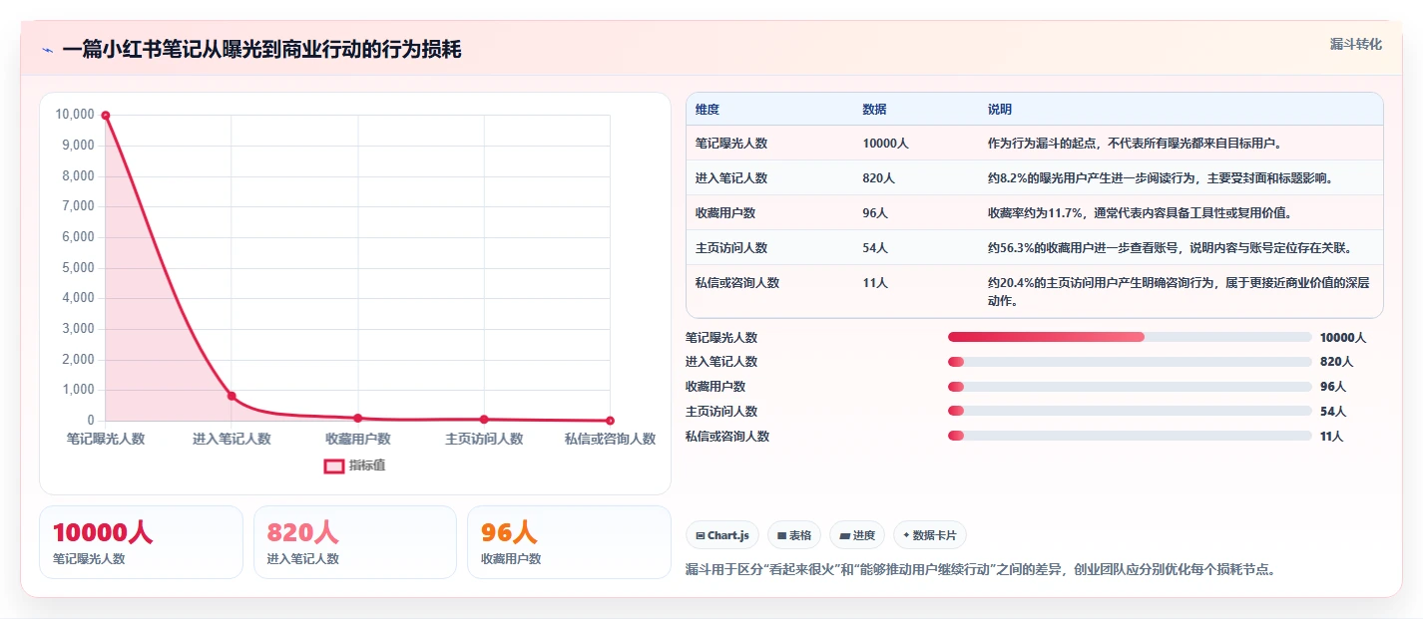Click table cell 820人 in 数据 column
Image resolution: width=1423 pixels, height=619 pixels.
pyautogui.click(x=879, y=178)
